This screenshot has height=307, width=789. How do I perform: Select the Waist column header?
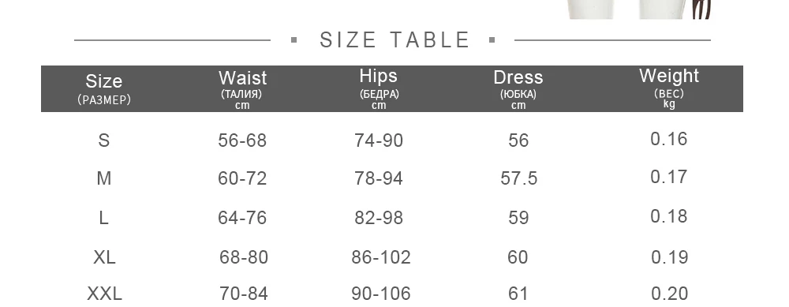click(x=242, y=88)
